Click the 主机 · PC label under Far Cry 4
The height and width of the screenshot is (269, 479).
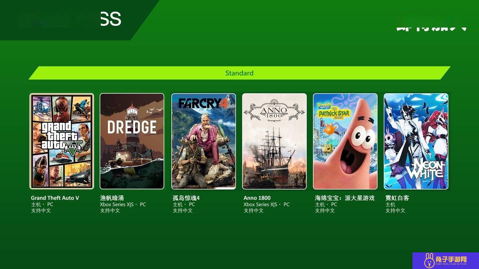[x=184, y=205]
